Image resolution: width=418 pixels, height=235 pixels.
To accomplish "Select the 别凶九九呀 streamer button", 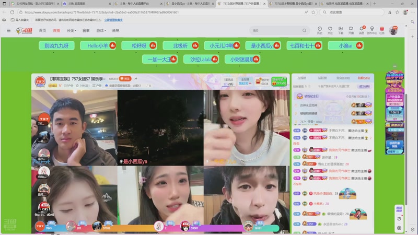I will 56,45.
